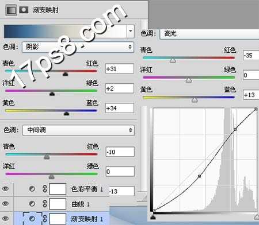Click the blue-to-white gradient preview bar
The image size is (259, 225).
click(65, 31)
